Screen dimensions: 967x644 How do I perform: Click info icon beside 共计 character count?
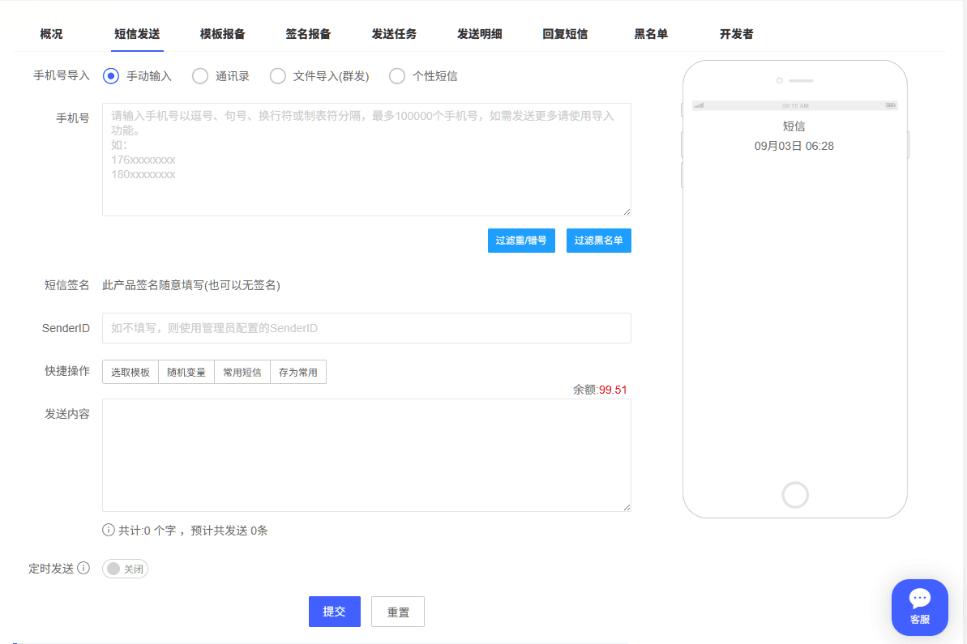click(x=109, y=531)
